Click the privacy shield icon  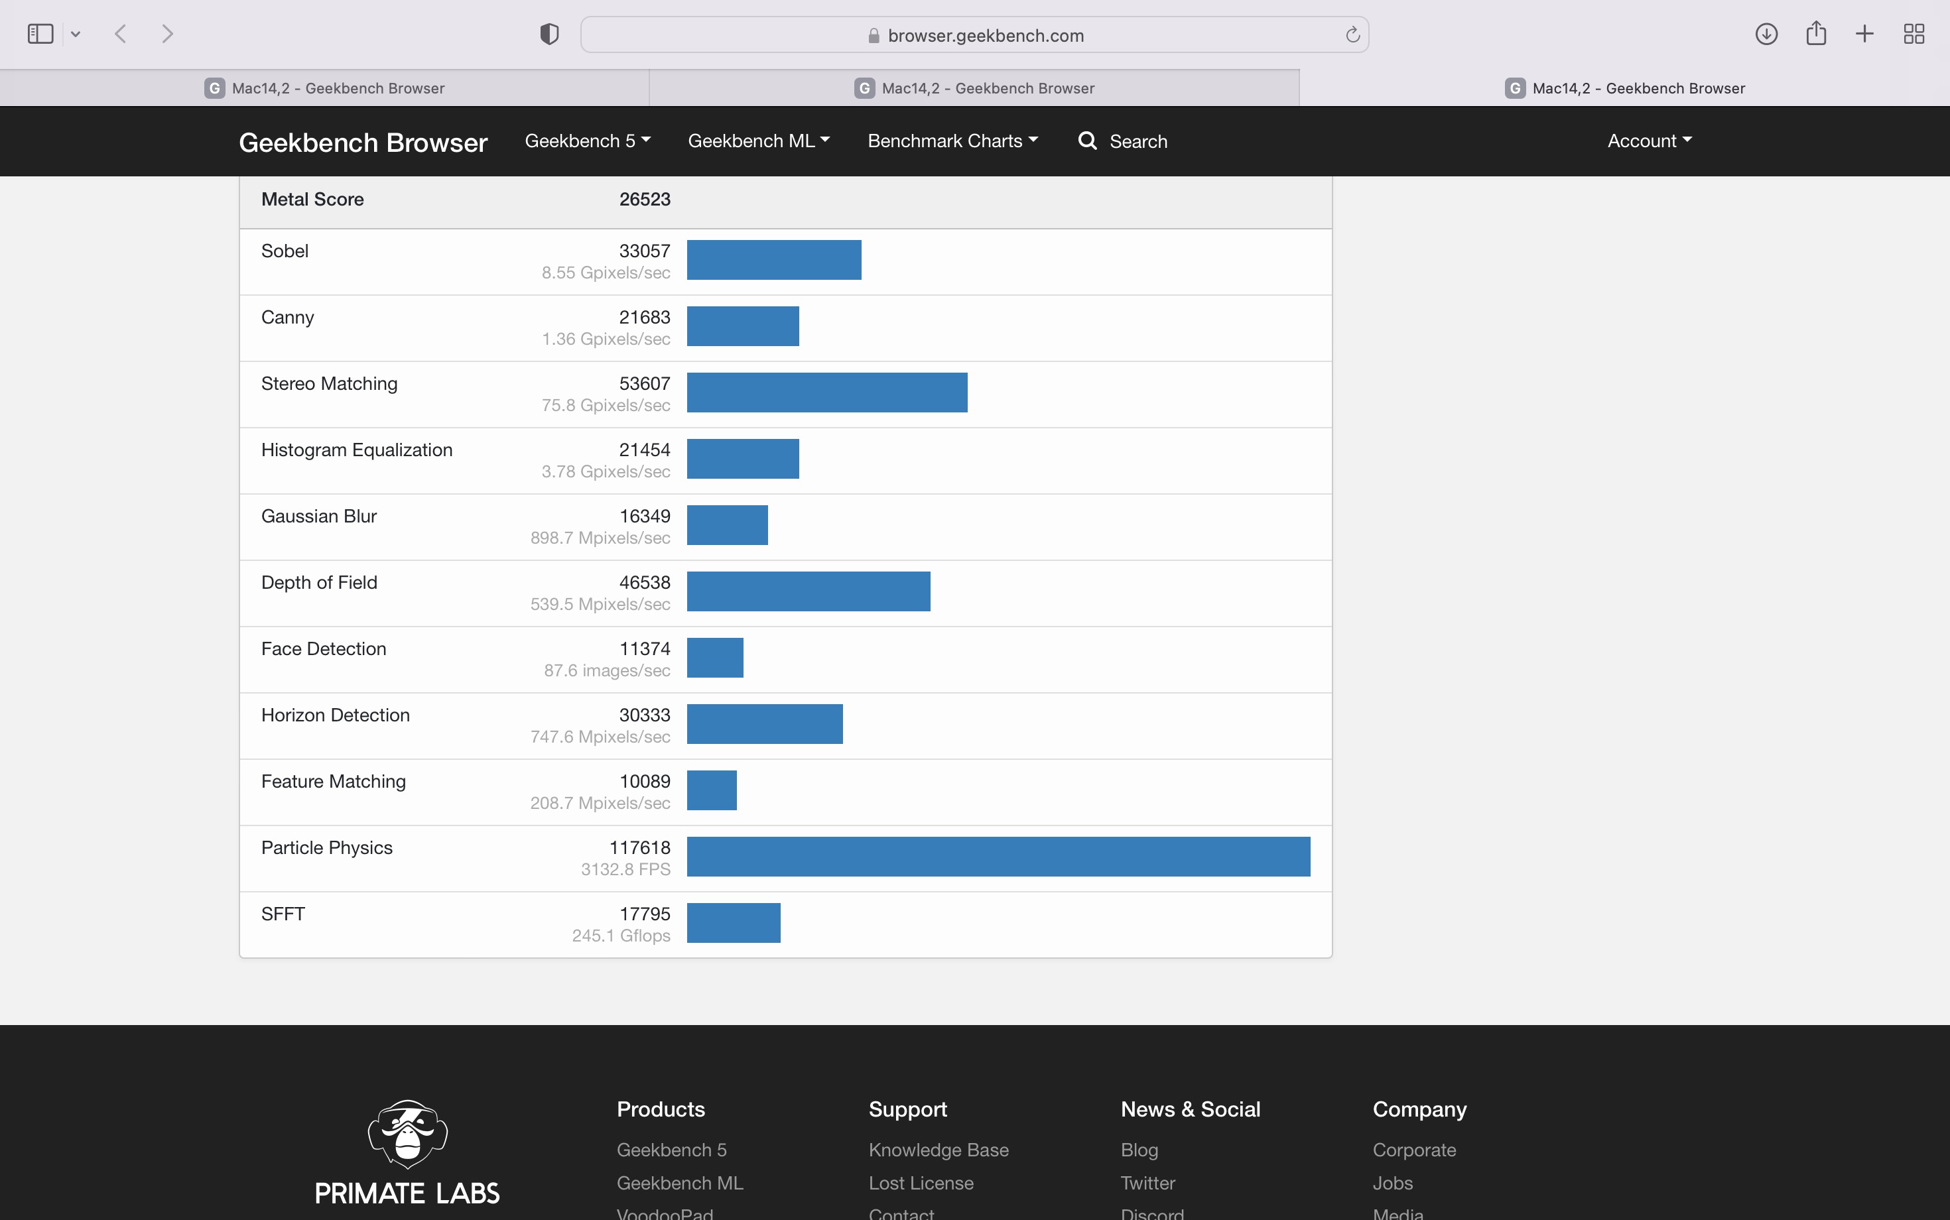pos(549,34)
